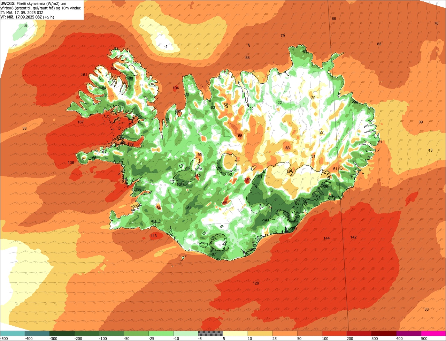Click the dark orange swatch between 50 and 100

click(x=309, y=333)
